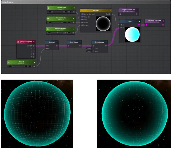Click the Fresnel Bias node hamburger icon

point(48,8)
